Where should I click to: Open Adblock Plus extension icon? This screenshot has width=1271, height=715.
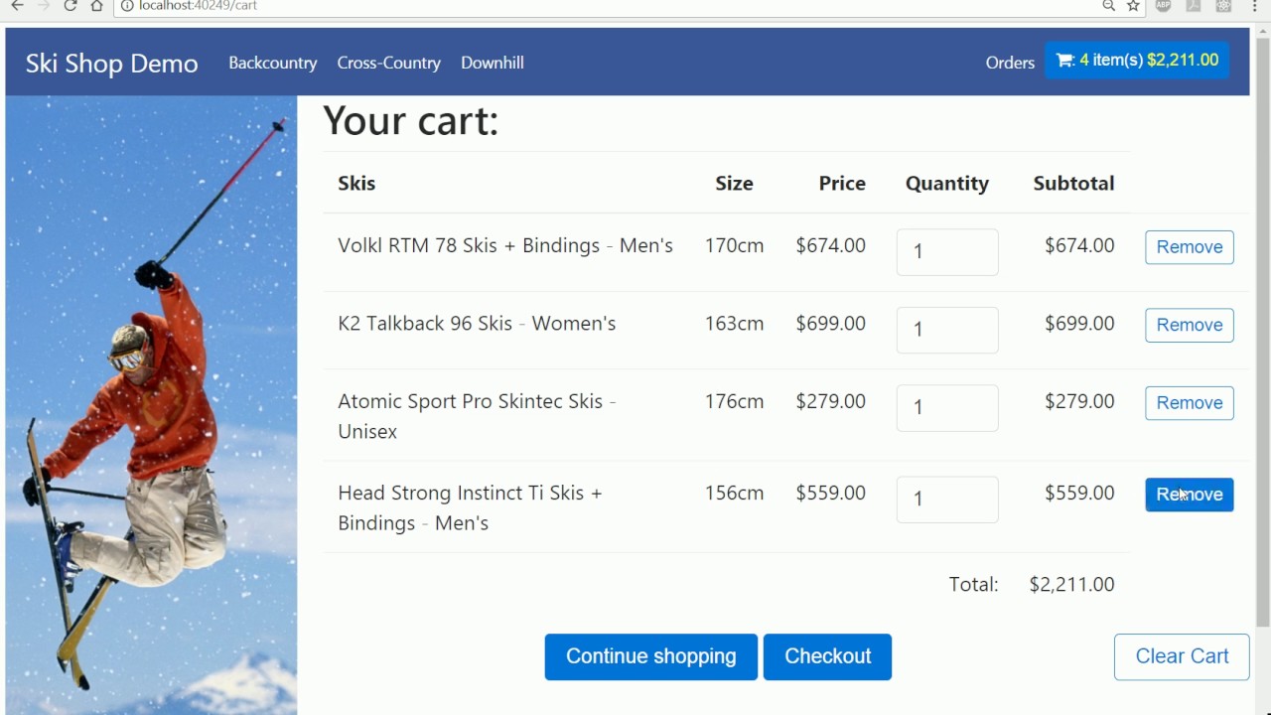coord(1164,5)
